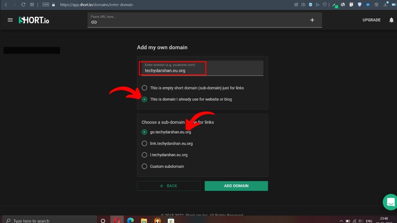Open the browser speed dial grid icon

click(x=32, y=5)
